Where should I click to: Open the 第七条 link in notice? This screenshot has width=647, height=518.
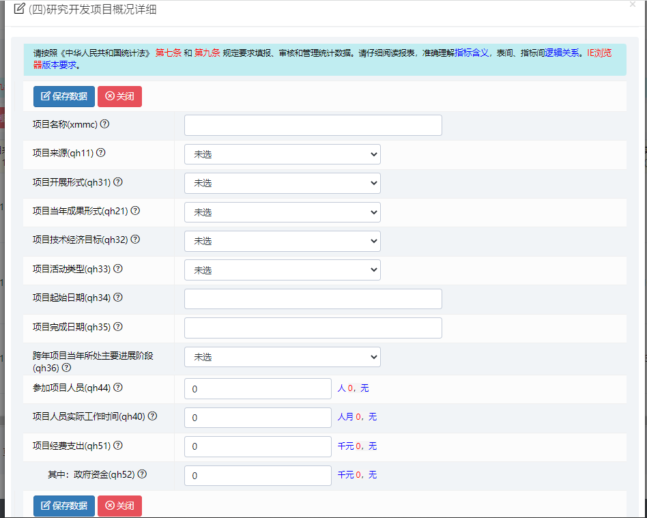tap(169, 53)
